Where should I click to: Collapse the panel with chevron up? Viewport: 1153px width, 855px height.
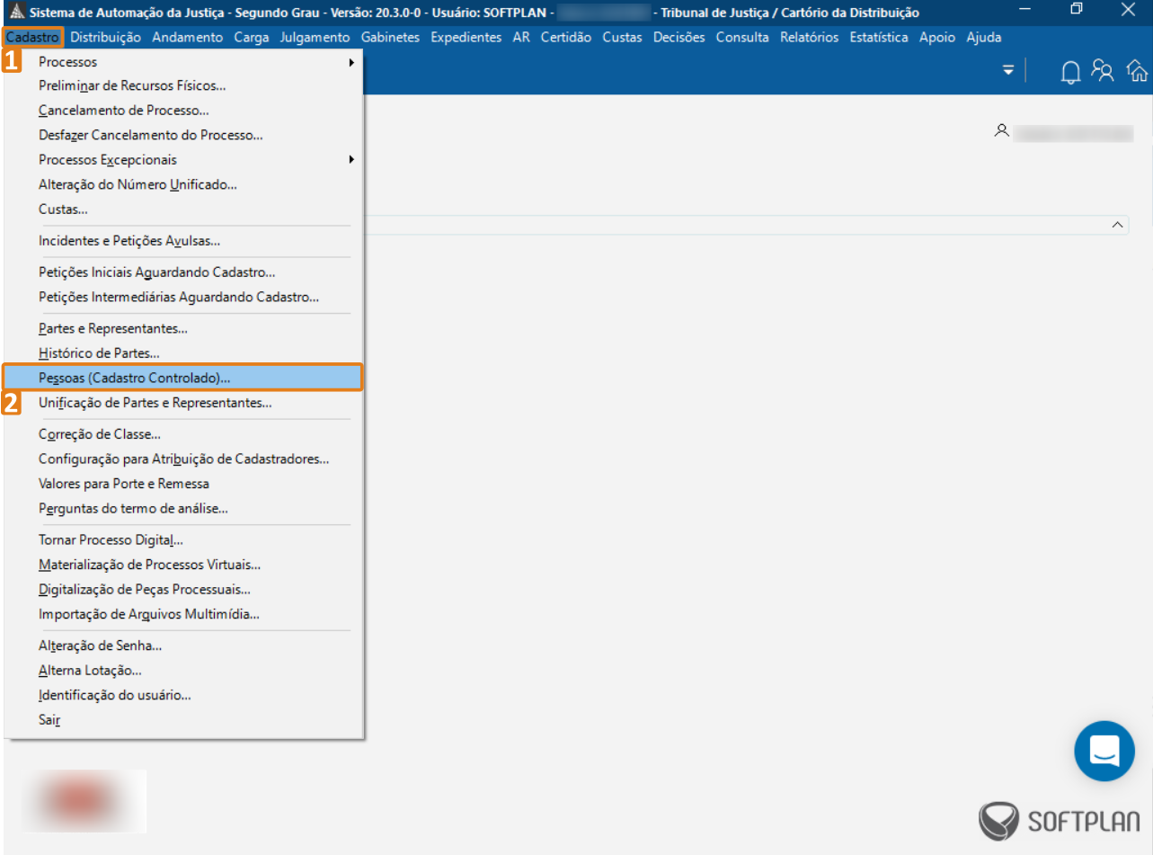tap(1118, 225)
